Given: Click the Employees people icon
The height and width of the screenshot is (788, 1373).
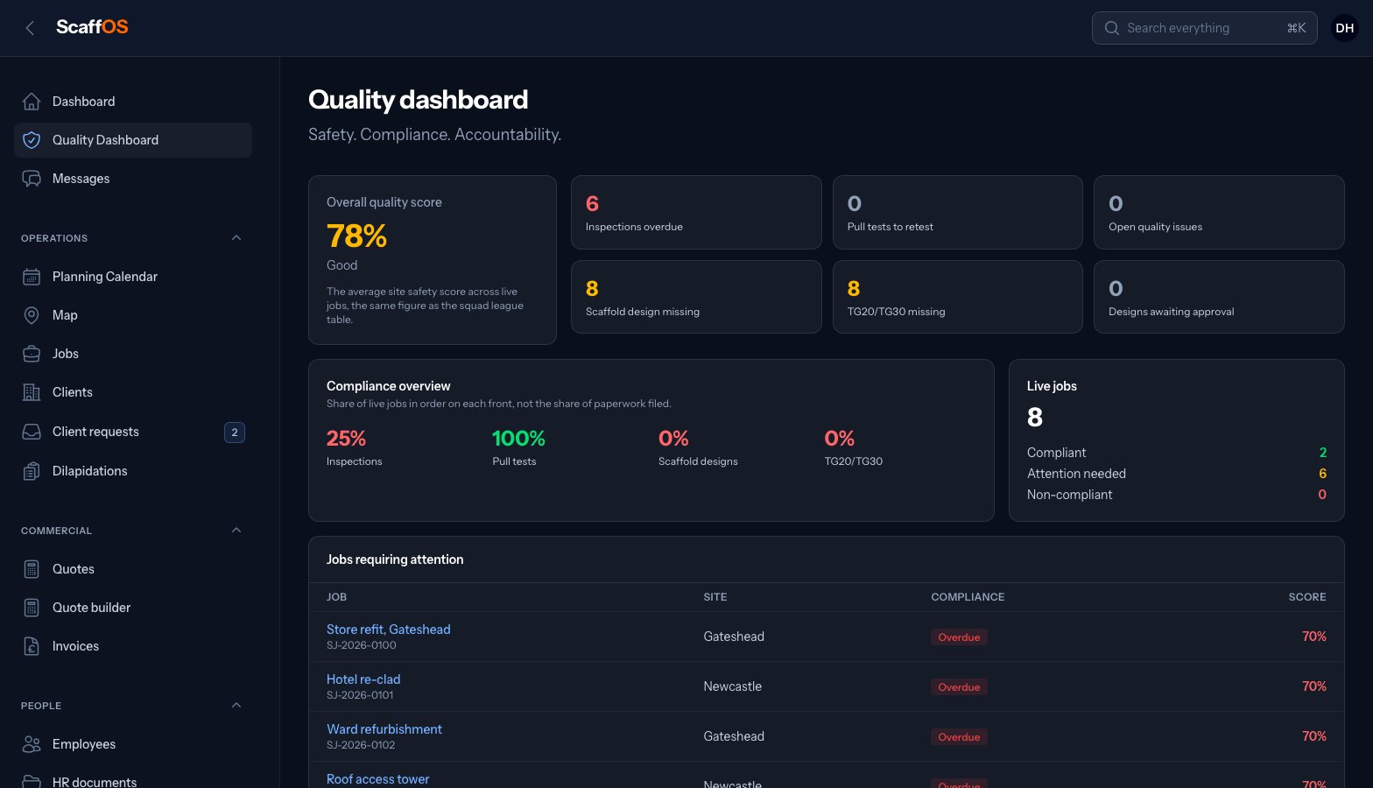Looking at the screenshot, I should tap(32, 744).
